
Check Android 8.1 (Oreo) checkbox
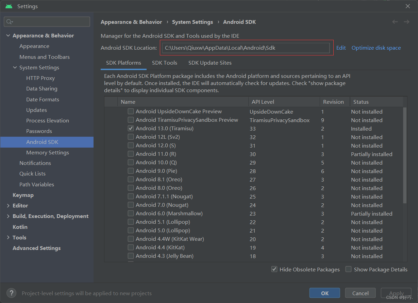(x=131, y=179)
